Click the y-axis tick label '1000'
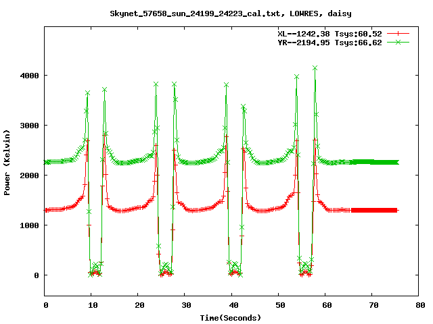 point(29,225)
